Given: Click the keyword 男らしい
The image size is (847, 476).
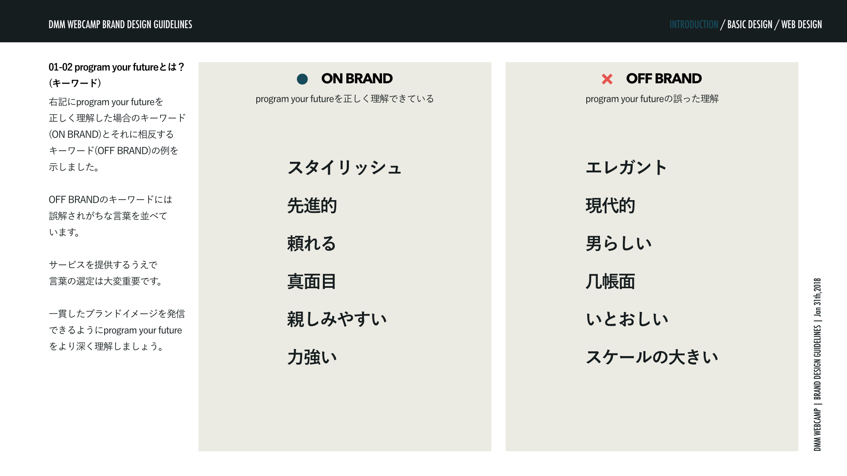Looking at the screenshot, I should click(x=618, y=243).
